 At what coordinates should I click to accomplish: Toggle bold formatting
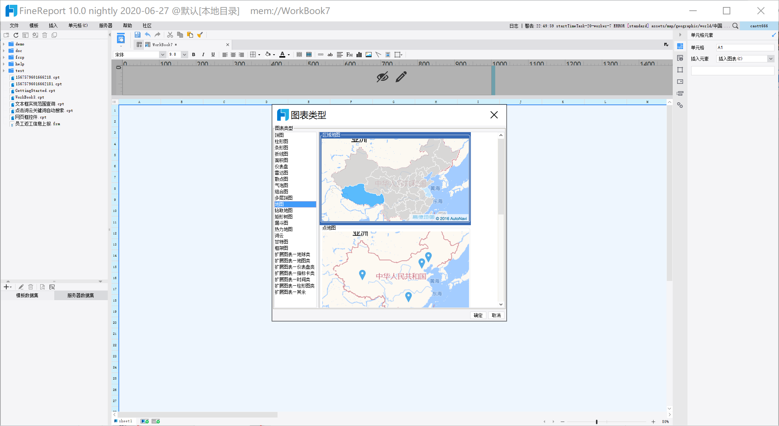click(193, 55)
